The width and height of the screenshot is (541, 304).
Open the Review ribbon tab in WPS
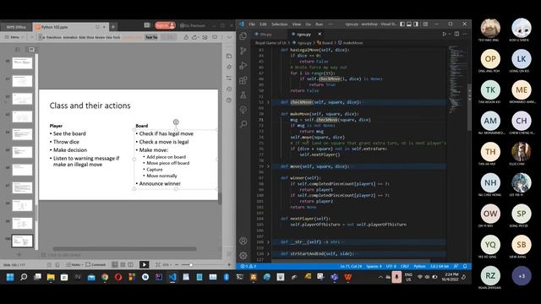point(100,37)
